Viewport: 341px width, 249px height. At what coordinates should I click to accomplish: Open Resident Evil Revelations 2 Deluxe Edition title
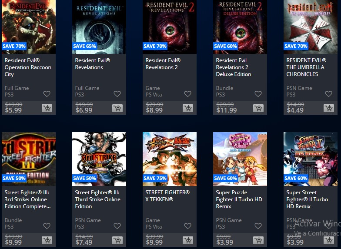tap(233, 67)
